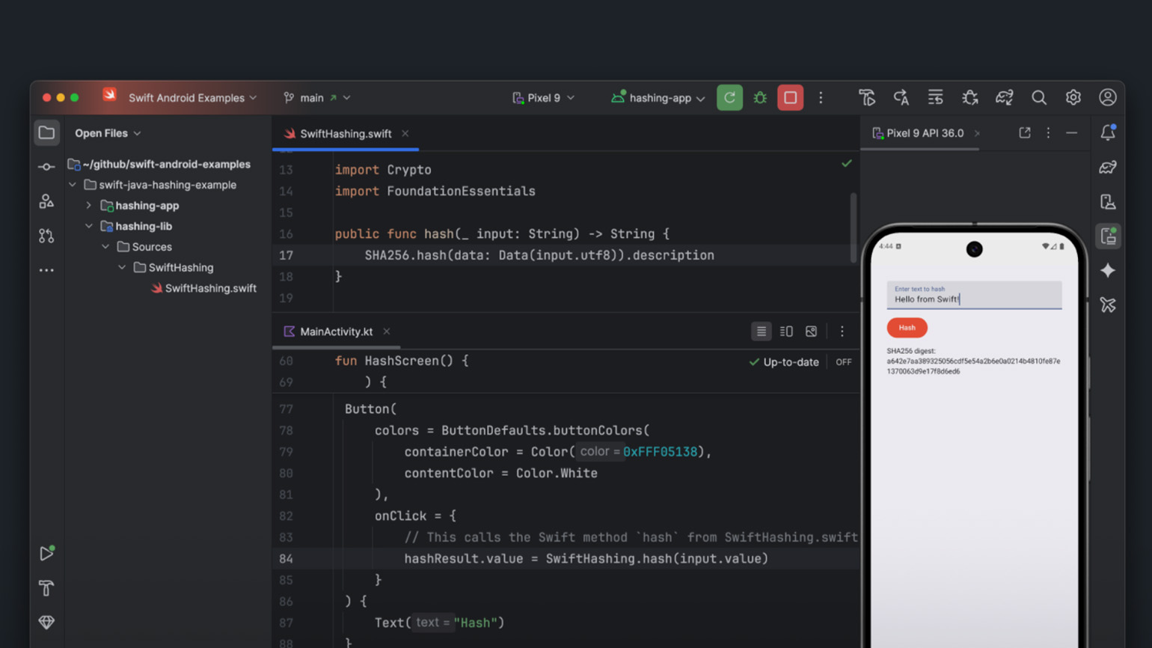This screenshot has height=648, width=1152.
Task: Click the 0xFFF05138 color value
Action: (659, 452)
